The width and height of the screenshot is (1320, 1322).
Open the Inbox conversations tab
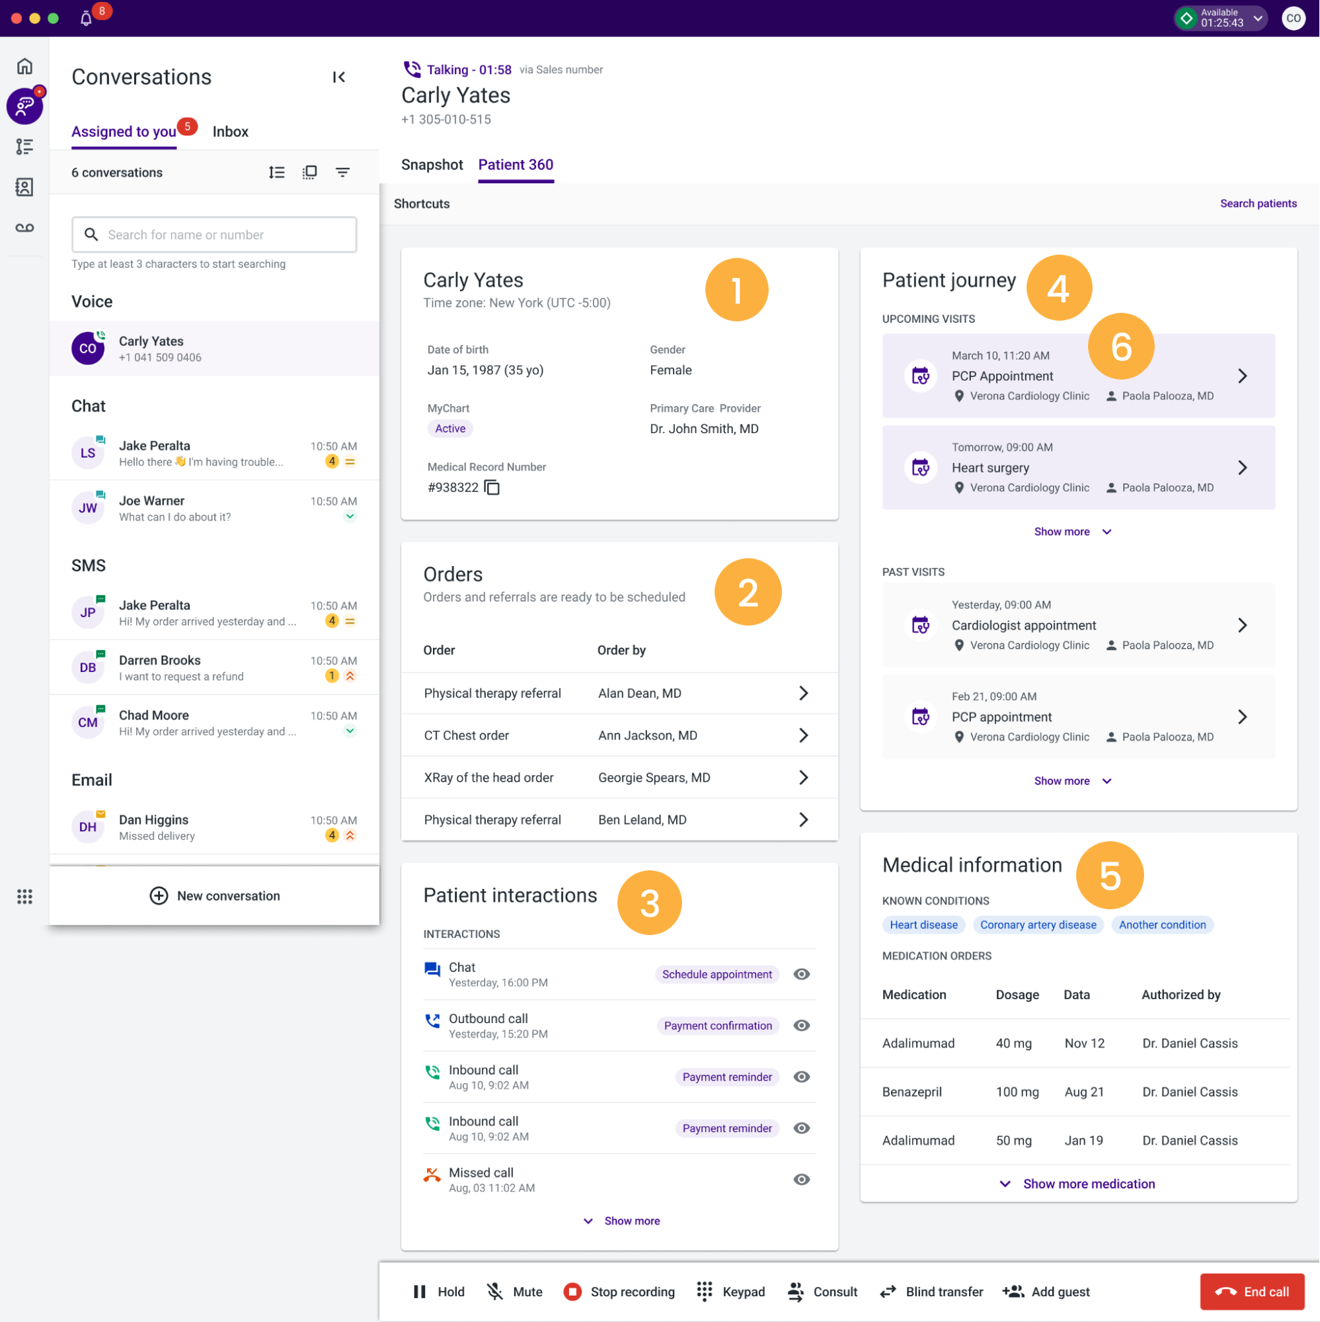[x=230, y=132]
